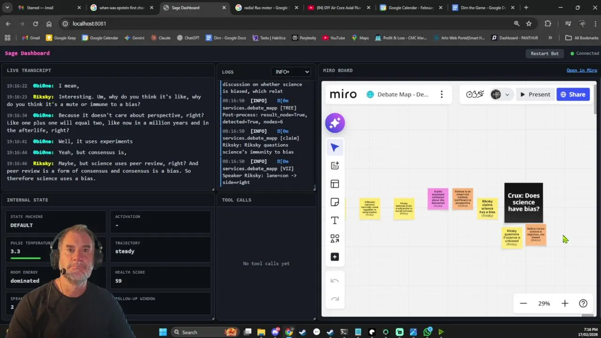Click the Miro timer and reactions icon
Image resolution: width=601 pixels, height=338 pixels.
pos(475,94)
